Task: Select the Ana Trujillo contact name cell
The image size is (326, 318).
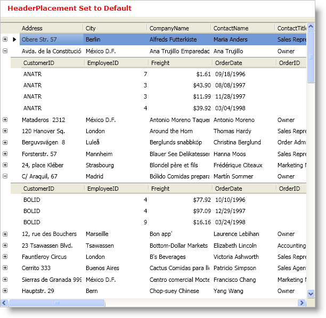Action: [x=242, y=51]
